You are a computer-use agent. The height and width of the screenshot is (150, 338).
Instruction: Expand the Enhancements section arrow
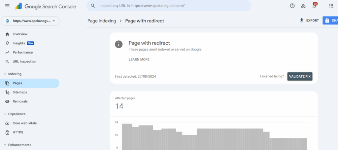pos(5,145)
